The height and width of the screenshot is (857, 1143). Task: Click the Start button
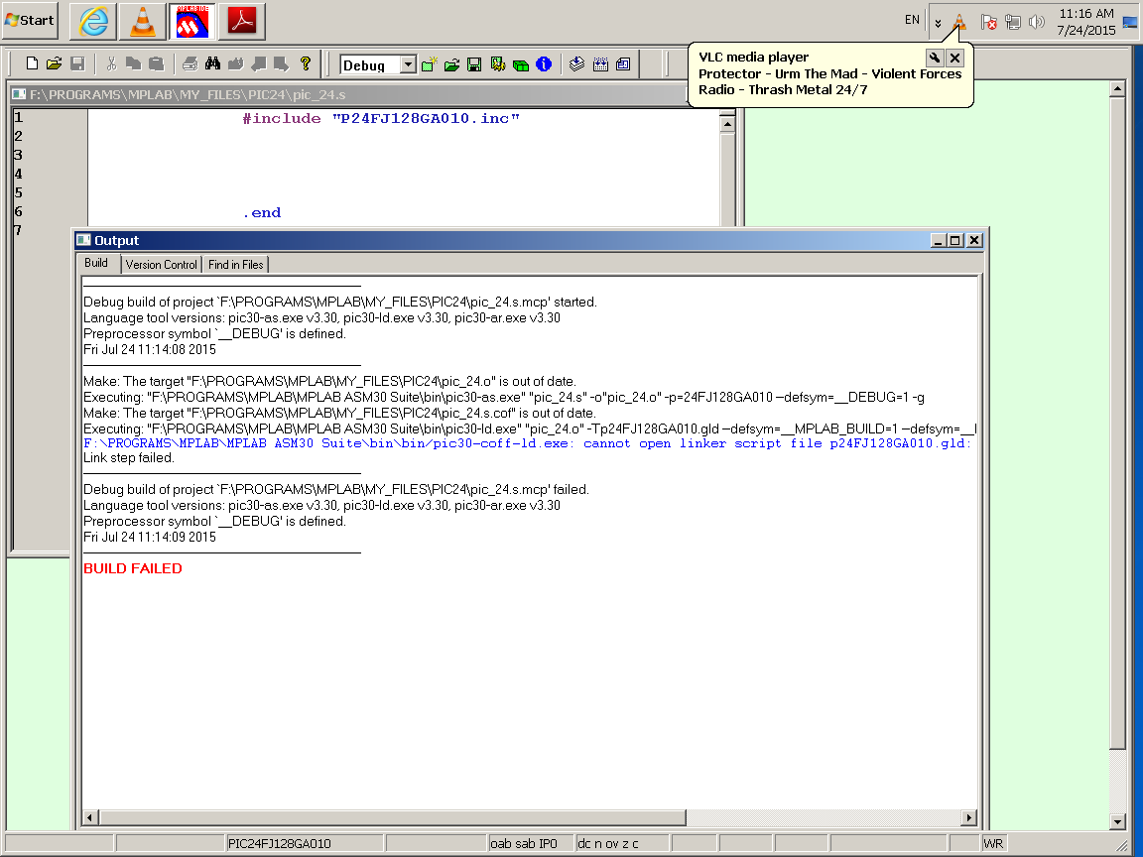(x=30, y=21)
